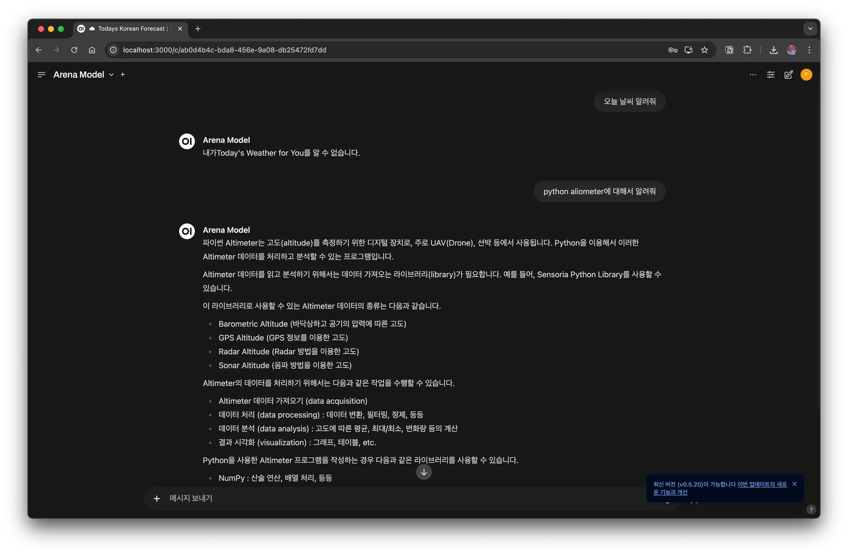The image size is (848, 555).
Task: Open the sidebar with the hamburger icon
Action: [x=41, y=74]
